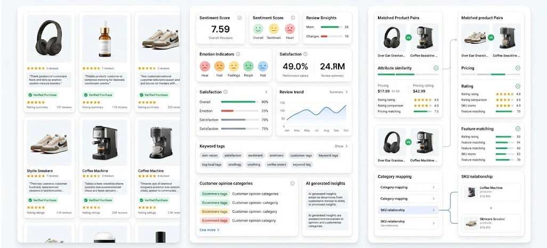Click info icon next to Satisfaction 49.0%
This screenshot has height=248, width=547.
pos(305,54)
